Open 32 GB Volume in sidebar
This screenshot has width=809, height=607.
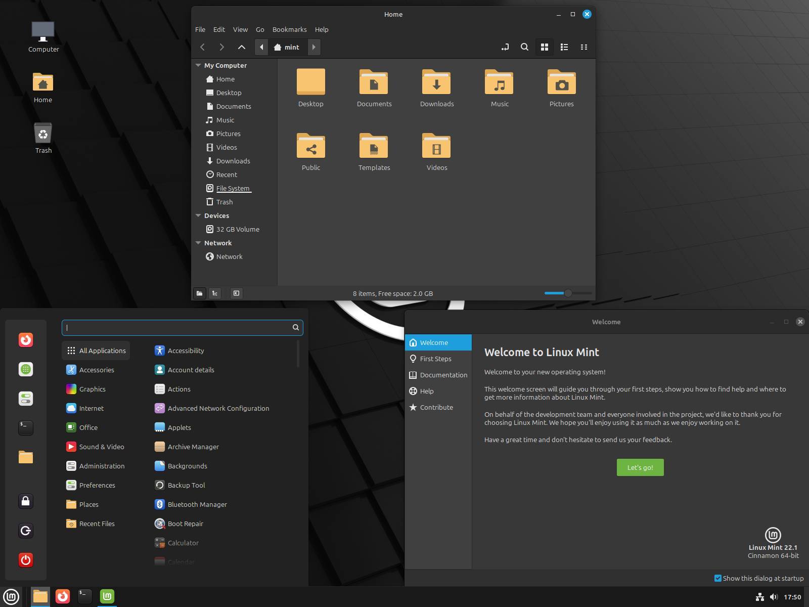[234, 229]
